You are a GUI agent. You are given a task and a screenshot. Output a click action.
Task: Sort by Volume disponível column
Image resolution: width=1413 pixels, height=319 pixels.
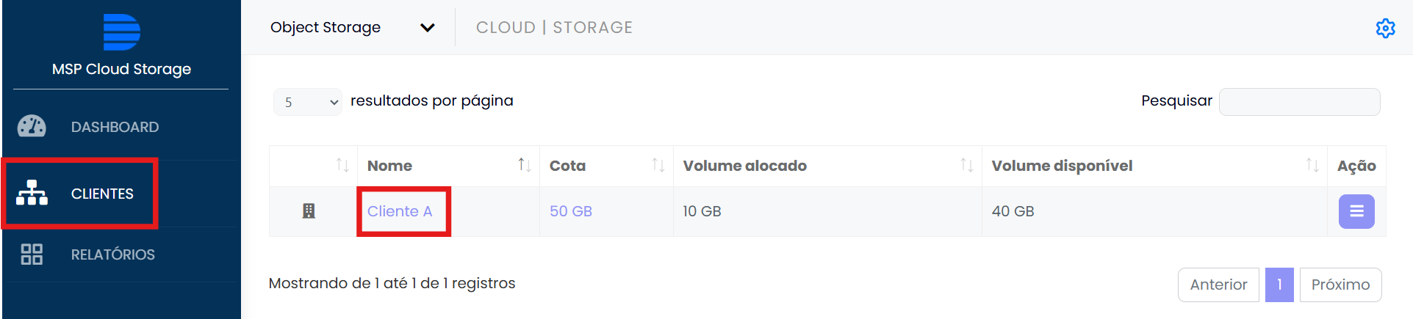pyautogui.click(x=1312, y=165)
